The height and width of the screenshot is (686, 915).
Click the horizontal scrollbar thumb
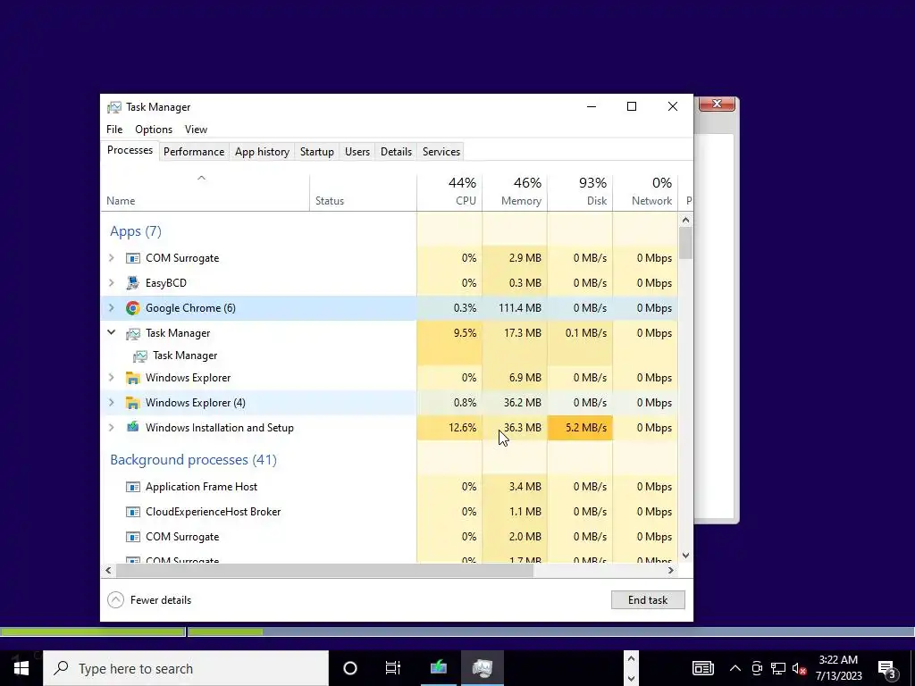pyautogui.click(x=324, y=570)
